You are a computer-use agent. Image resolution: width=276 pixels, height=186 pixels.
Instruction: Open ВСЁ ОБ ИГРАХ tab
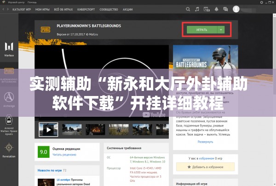63,10
